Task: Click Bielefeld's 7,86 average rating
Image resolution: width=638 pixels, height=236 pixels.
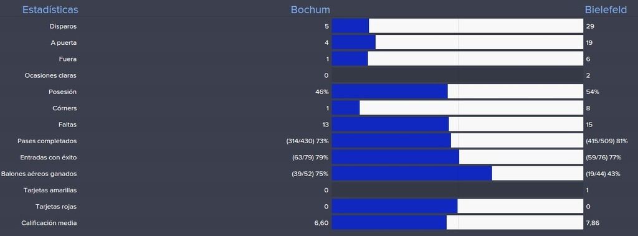Action: 593,223
